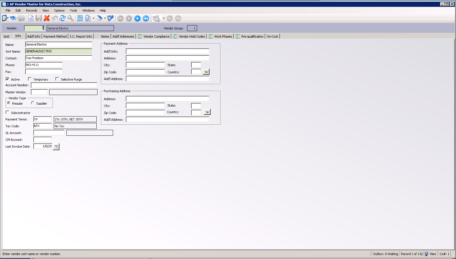Click the Phone field 963-4111
456x259 pixels.
click(x=44, y=65)
